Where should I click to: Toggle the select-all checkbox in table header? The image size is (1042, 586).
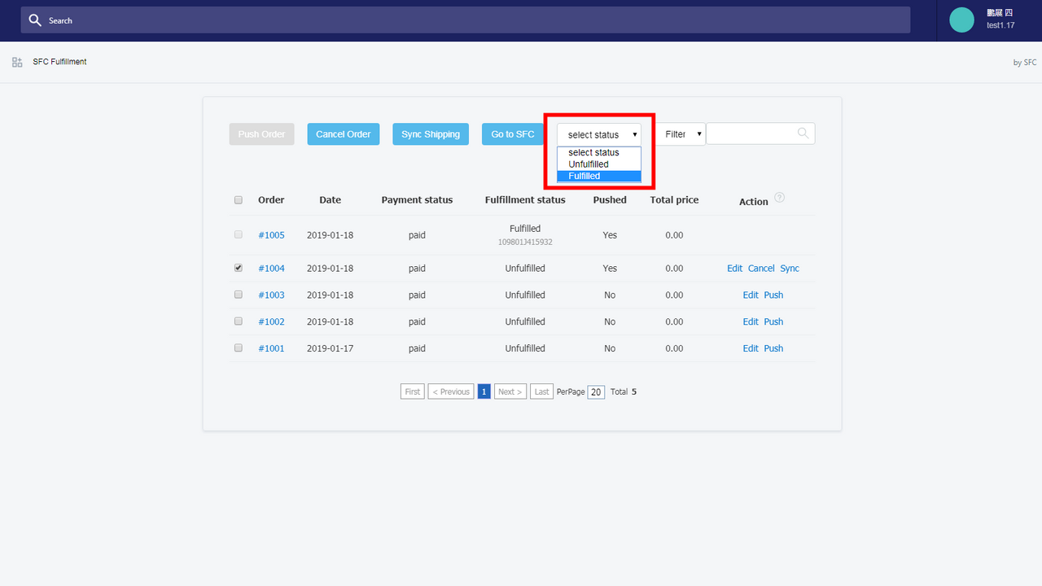pyautogui.click(x=239, y=200)
